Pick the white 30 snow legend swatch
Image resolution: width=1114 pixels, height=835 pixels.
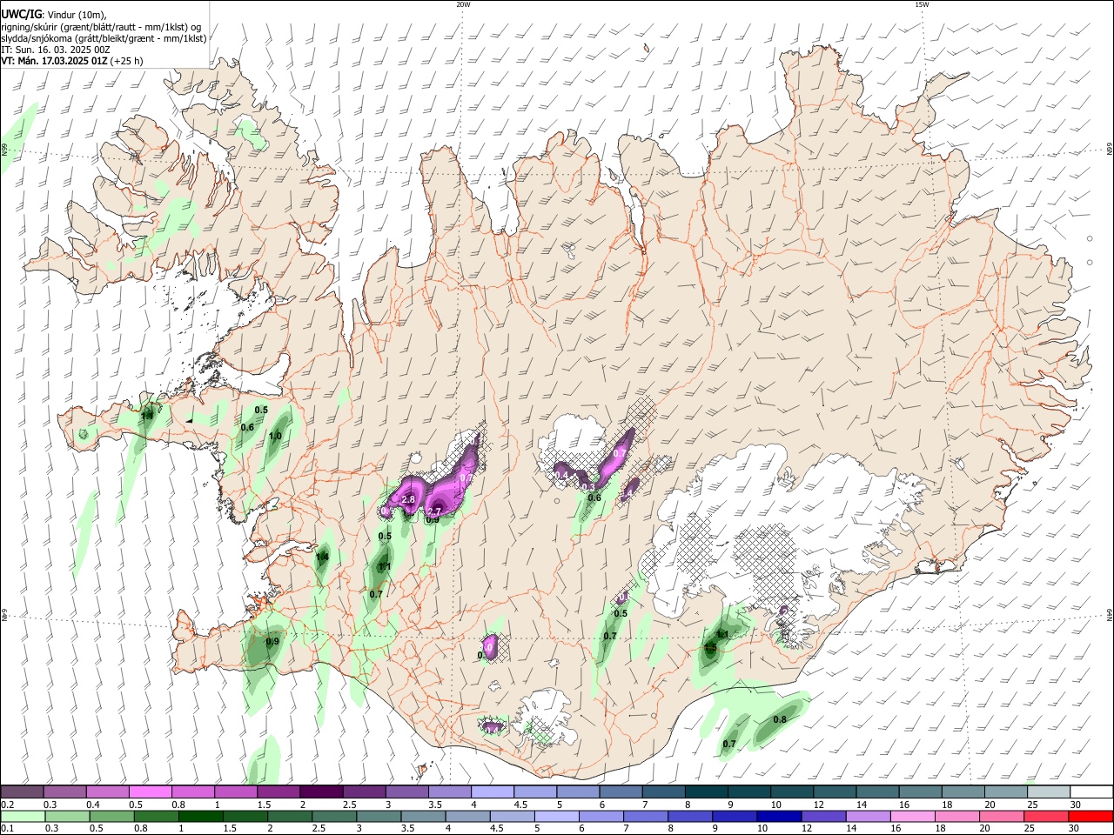pyautogui.click(x=1090, y=792)
